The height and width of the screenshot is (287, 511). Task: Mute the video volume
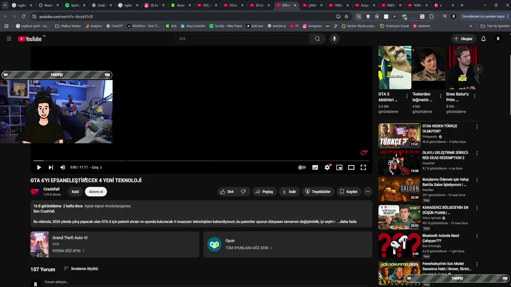[63, 167]
